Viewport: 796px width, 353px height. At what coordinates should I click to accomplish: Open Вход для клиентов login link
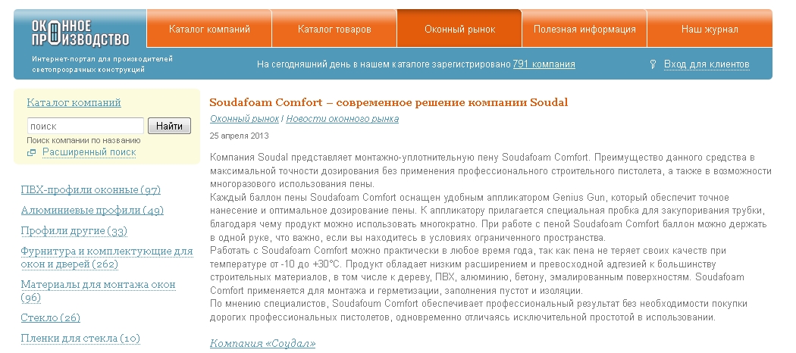tap(707, 64)
